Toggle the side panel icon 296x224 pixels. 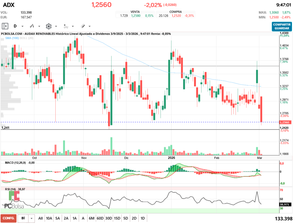click(x=5, y=26)
